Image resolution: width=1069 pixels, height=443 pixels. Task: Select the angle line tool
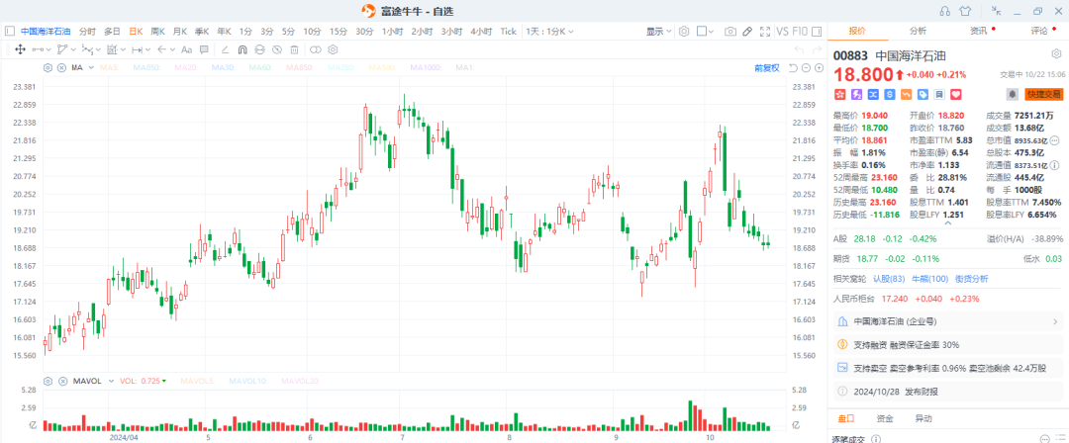(225, 49)
